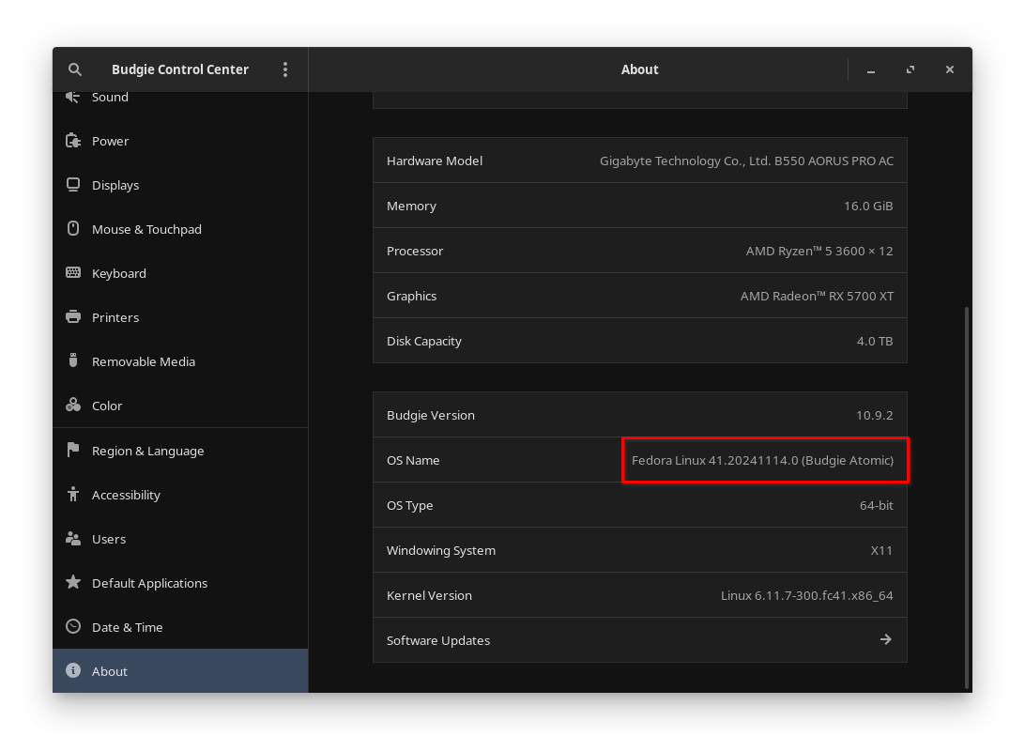Image resolution: width=1025 pixels, height=751 pixels.
Task: Click the Mouse & Touchpad icon
Action: pos(73,229)
